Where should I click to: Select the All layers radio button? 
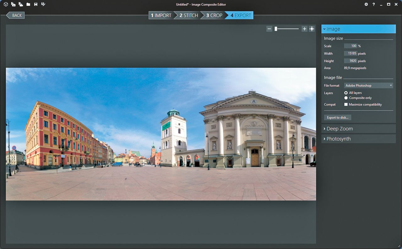click(x=346, y=93)
